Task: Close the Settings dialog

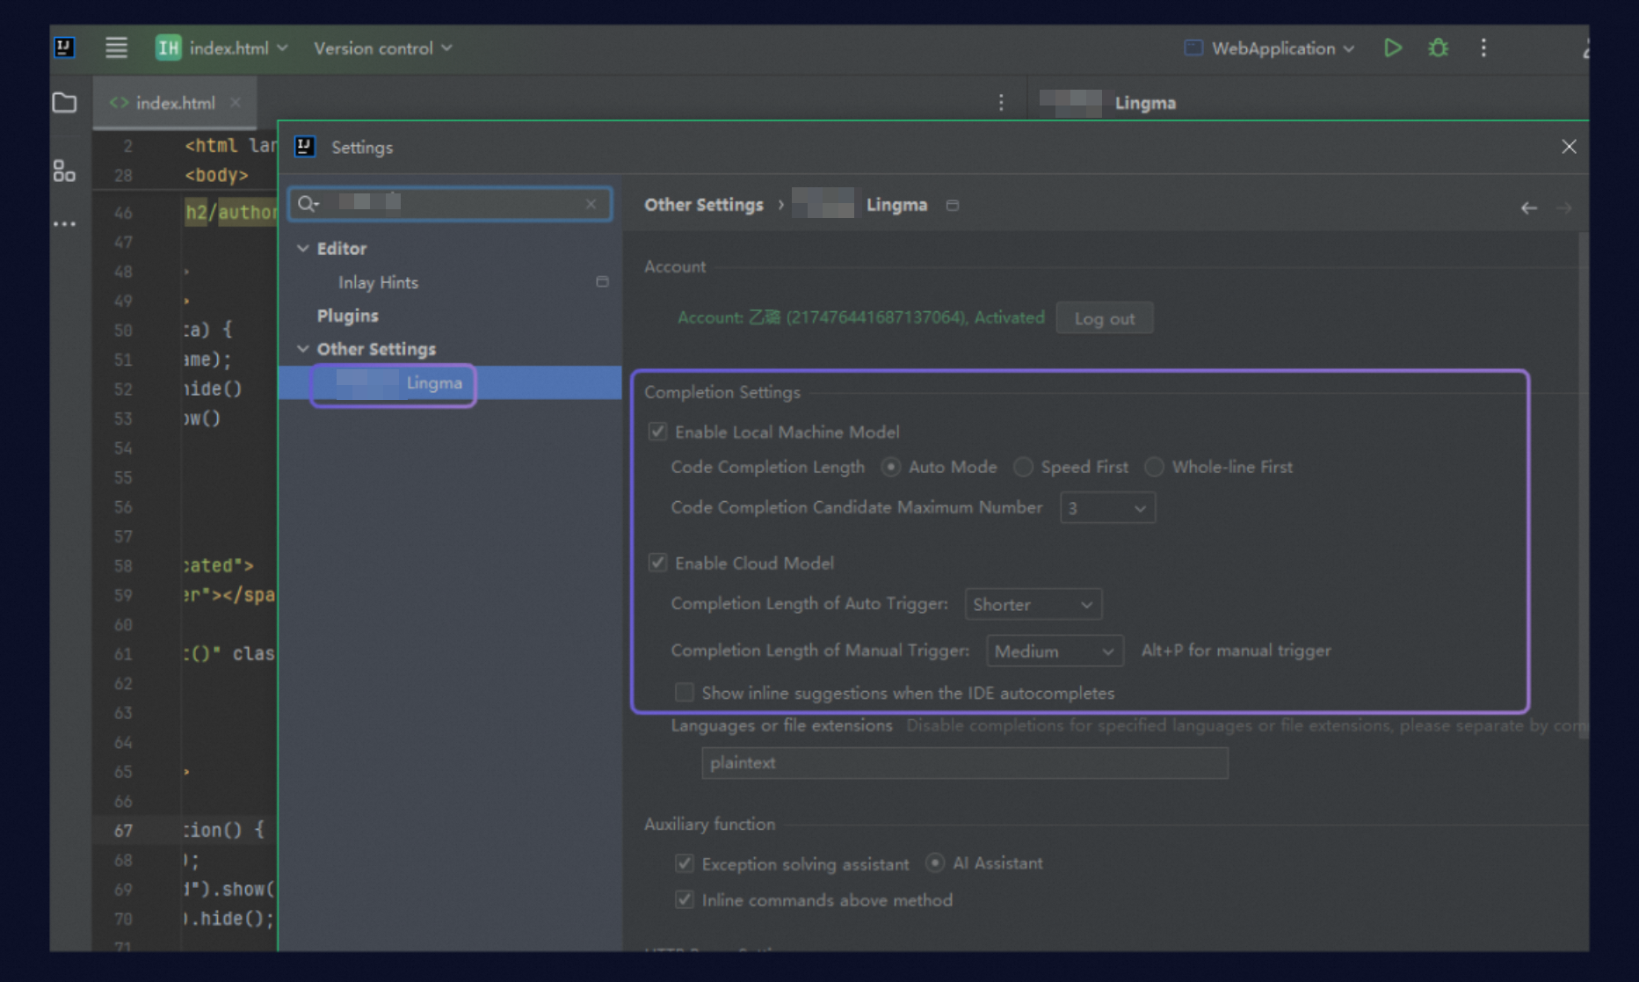Action: pos(1569,147)
